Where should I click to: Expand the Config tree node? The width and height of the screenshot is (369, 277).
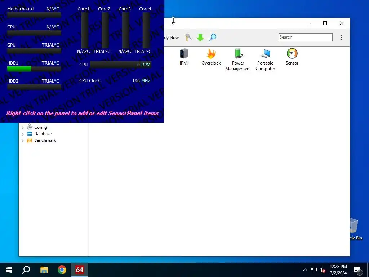click(23, 128)
